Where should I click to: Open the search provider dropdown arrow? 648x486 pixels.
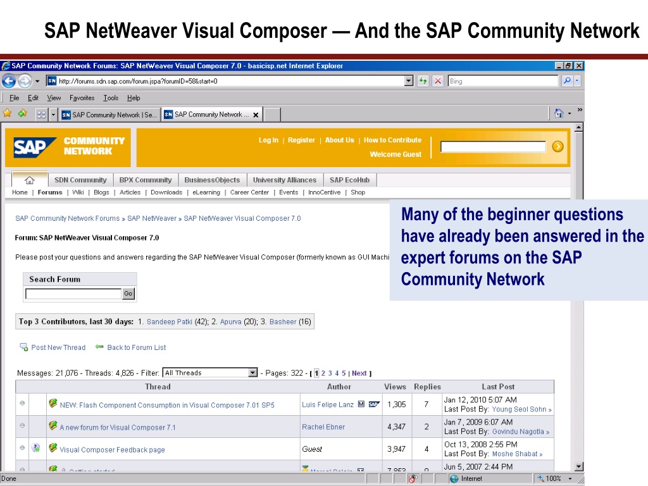coord(577,81)
